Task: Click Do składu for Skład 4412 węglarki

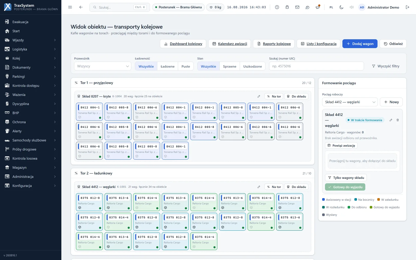Action: [x=296, y=187]
